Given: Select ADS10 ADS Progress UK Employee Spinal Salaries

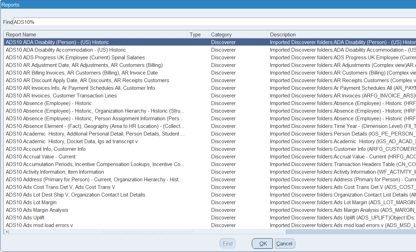Looking at the screenshot, I should (x=210, y=58).
